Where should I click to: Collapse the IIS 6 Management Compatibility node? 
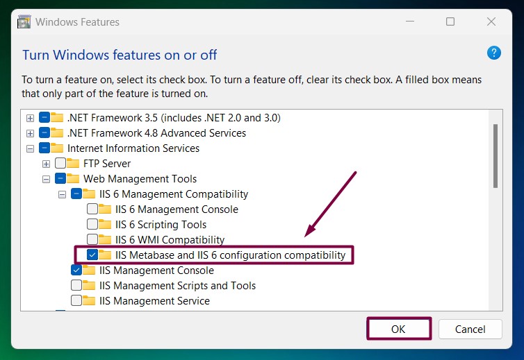click(62, 194)
